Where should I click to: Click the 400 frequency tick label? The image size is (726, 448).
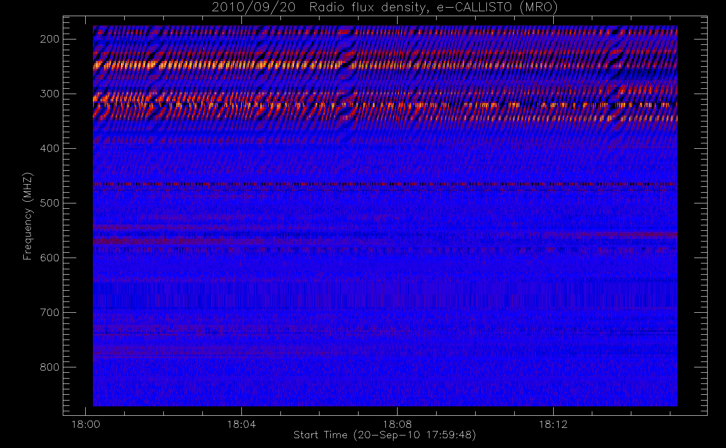point(50,148)
